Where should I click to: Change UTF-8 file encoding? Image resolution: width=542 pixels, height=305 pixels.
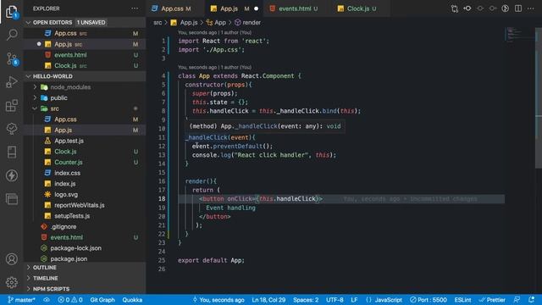335,300
